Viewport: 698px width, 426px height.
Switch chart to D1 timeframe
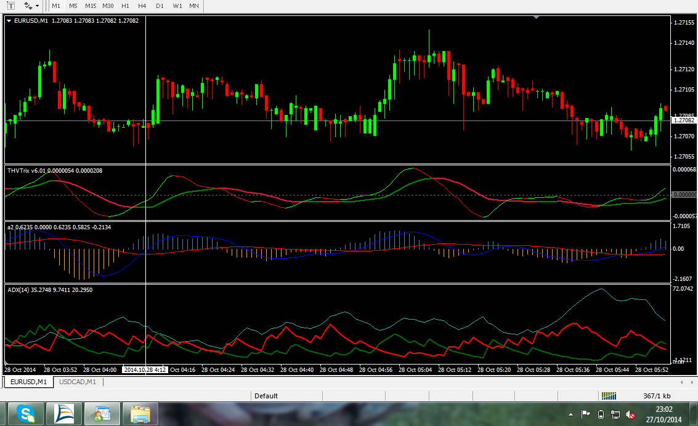click(x=160, y=6)
